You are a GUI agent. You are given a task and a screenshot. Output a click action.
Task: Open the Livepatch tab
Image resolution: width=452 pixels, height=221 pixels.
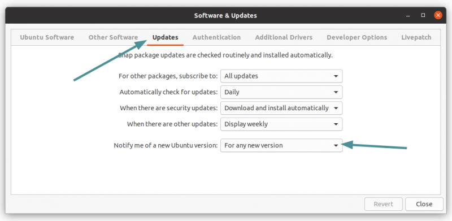click(416, 37)
